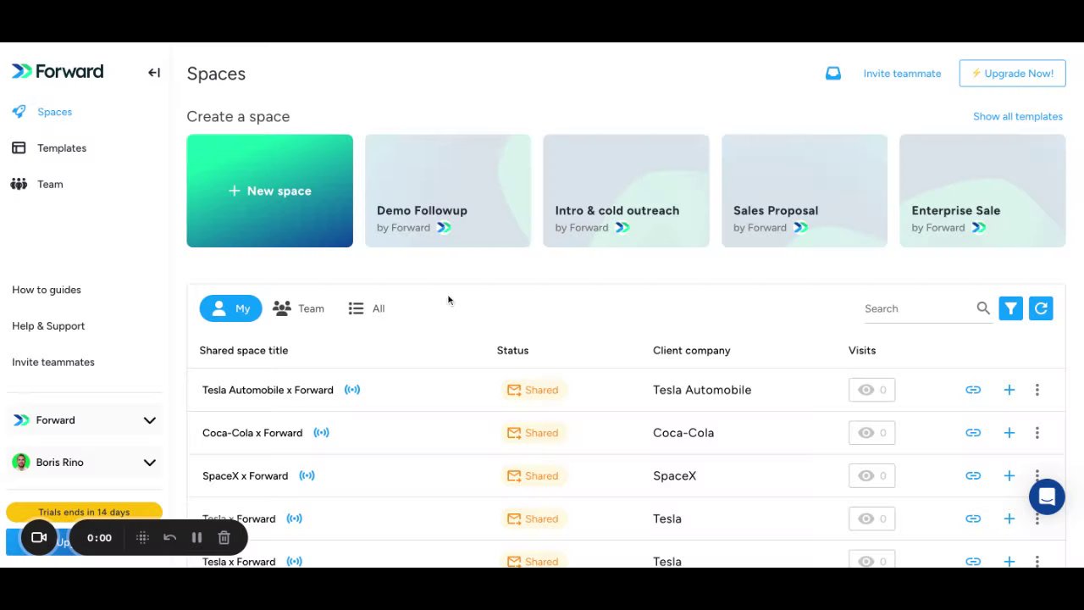Click the recorder drag handle dots
This screenshot has width=1084, height=610.
[x=142, y=537]
